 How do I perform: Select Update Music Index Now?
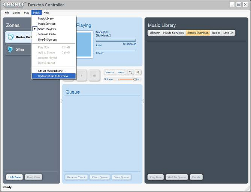tap(54, 76)
